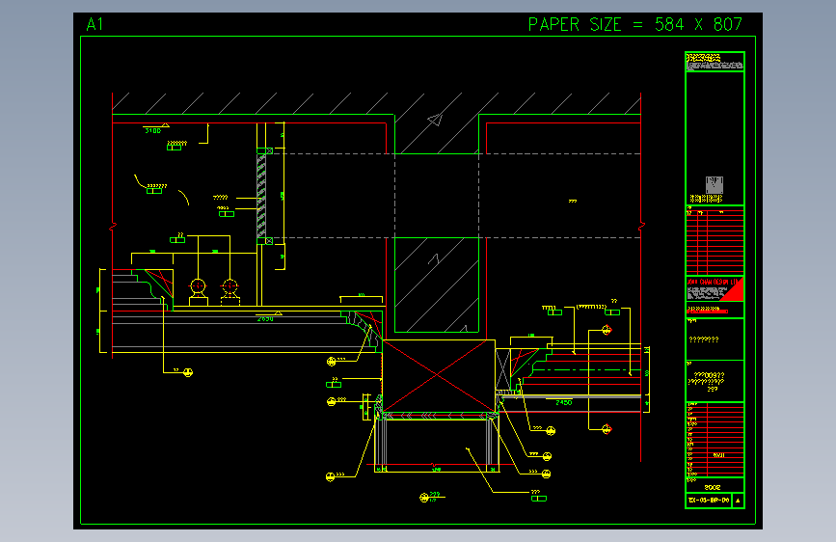Screen dimensions: 836x542
Task: Click the 3100 level dimension
Action: [x=153, y=131]
